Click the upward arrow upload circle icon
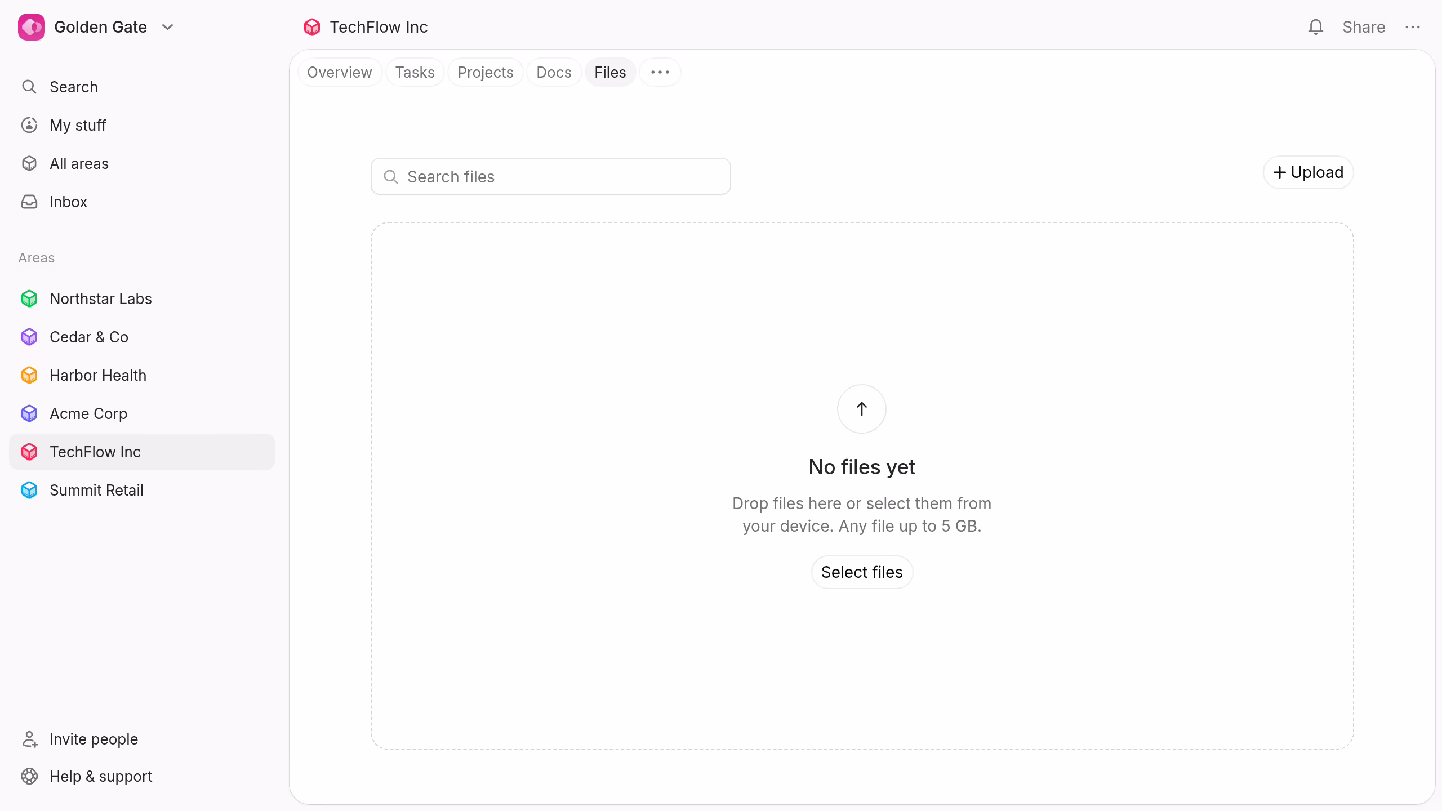Image resolution: width=1442 pixels, height=811 pixels. tap(862, 409)
